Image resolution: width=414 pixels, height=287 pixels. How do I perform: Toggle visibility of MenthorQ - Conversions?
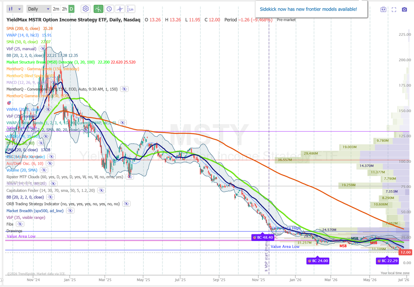(x=124, y=89)
